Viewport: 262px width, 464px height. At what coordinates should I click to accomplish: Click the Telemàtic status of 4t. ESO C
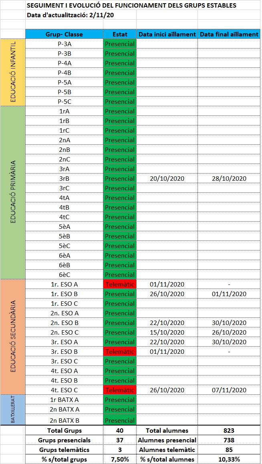coord(120,390)
